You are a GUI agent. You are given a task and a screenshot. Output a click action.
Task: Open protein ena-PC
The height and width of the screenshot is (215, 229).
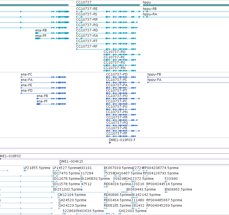pos(26,74)
